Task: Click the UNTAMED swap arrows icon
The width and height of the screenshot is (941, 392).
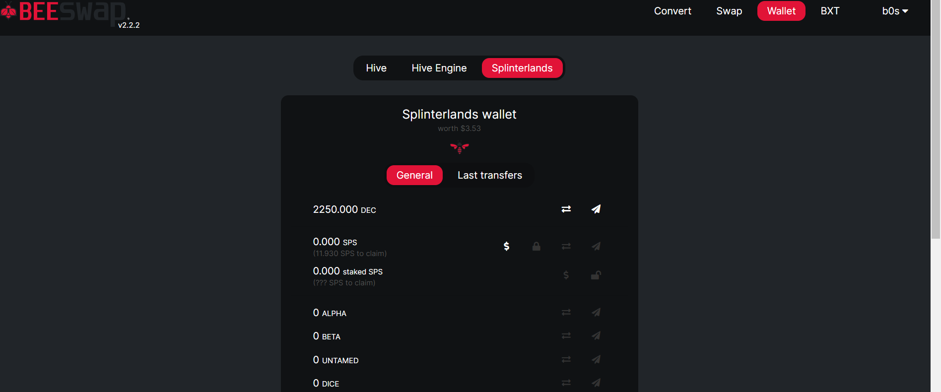Action: click(566, 359)
